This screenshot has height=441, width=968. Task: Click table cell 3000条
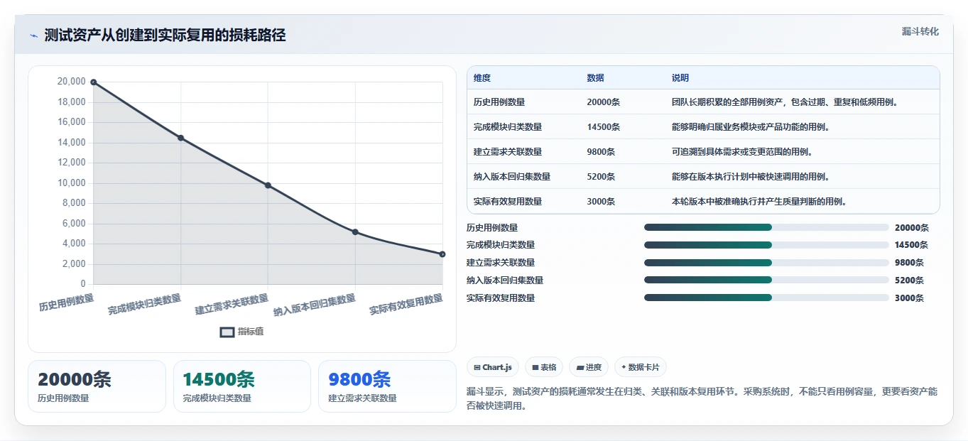click(601, 202)
